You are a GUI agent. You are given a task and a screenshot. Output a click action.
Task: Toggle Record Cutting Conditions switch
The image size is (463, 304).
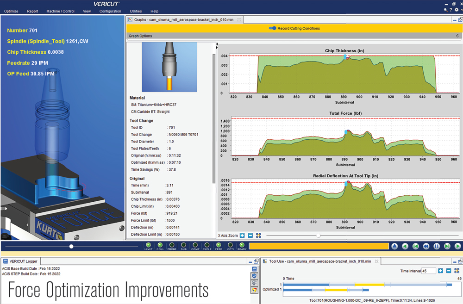(273, 28)
